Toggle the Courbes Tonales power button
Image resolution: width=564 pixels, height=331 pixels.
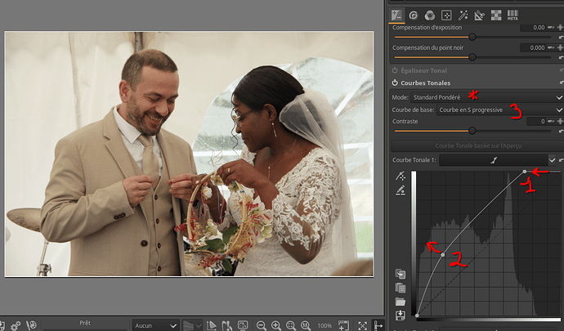point(396,83)
